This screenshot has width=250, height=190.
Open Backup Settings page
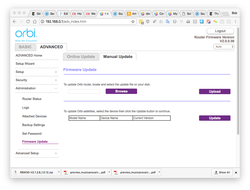(34, 125)
